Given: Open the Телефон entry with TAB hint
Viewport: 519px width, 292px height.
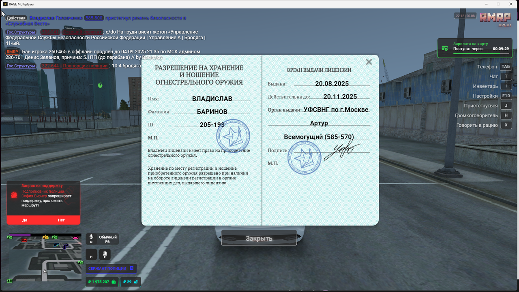Looking at the screenshot, I should pyautogui.click(x=506, y=66).
